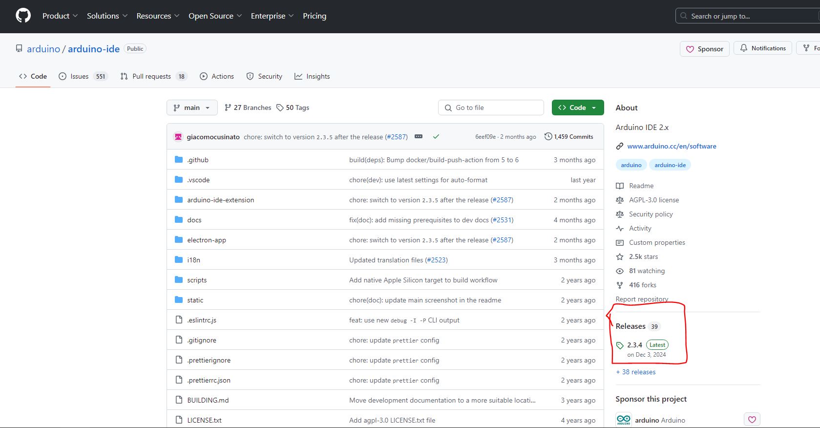Click the star icon beside 2.5k stars
The width and height of the screenshot is (820, 428).
(620, 257)
